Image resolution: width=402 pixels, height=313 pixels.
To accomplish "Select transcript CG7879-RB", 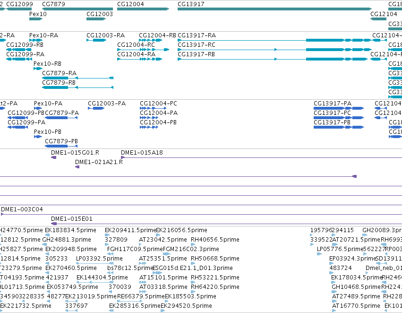I will [x=77, y=87].
